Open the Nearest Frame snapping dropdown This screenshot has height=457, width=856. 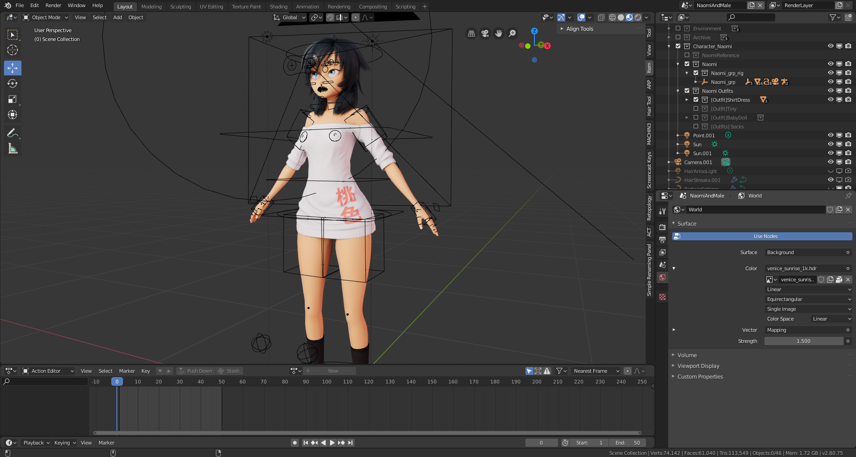click(596, 371)
